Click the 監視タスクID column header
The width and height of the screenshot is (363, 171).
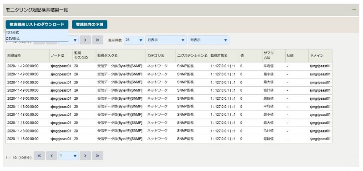tap(84, 56)
